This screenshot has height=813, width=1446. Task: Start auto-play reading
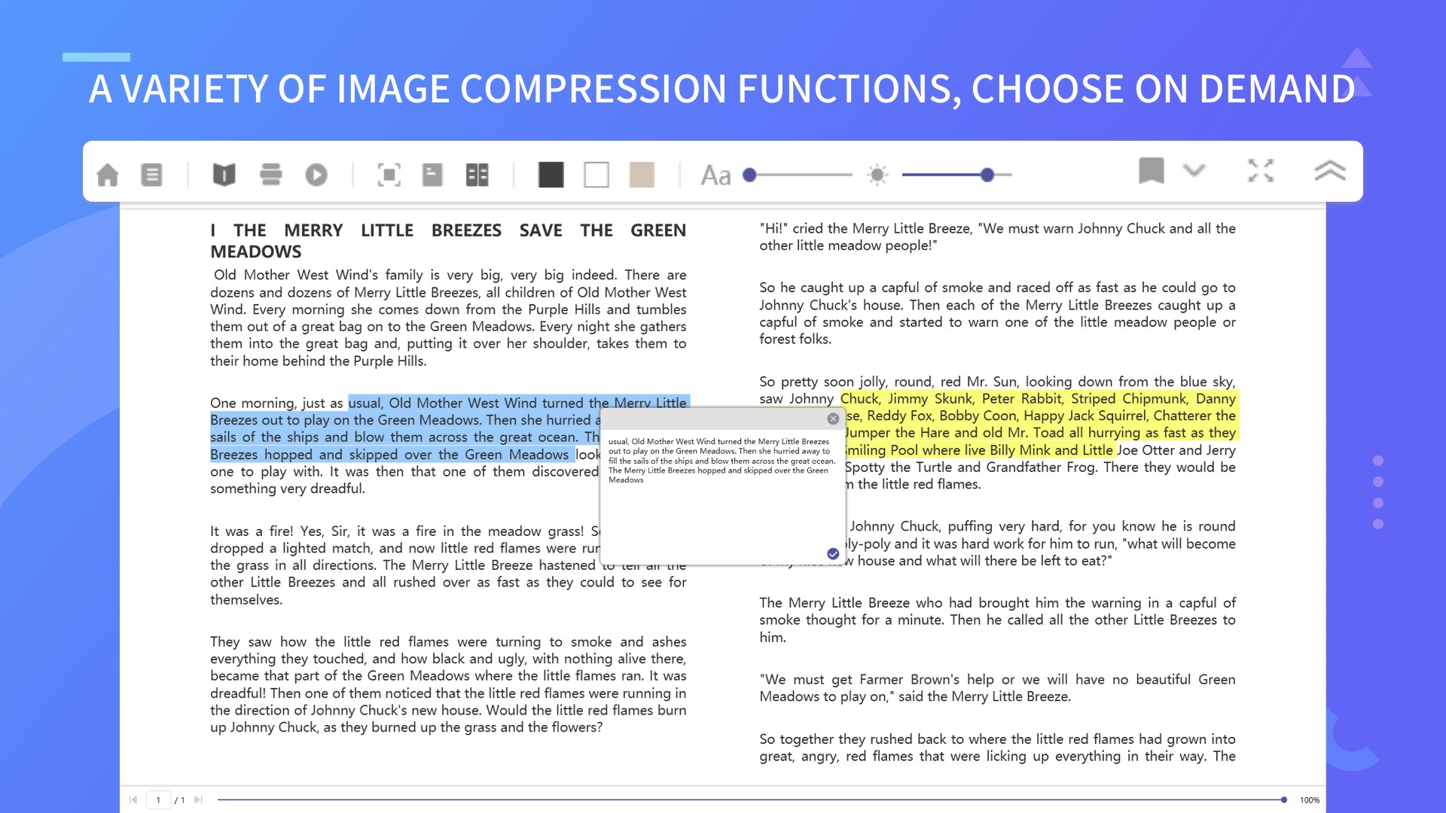pos(316,175)
